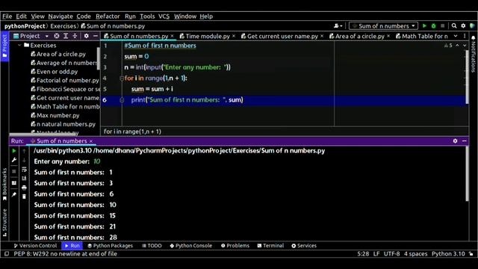Screen dimensions: 478x269
Task: Click the LF line separator widget
Action: (x=376, y=254)
